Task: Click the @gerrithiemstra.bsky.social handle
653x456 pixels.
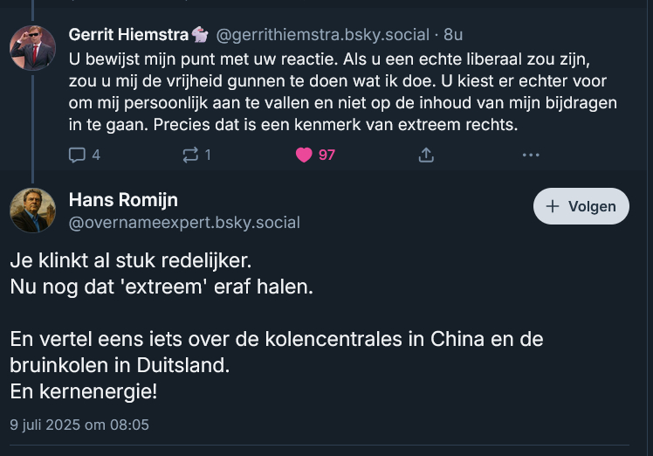Action: coord(322,35)
